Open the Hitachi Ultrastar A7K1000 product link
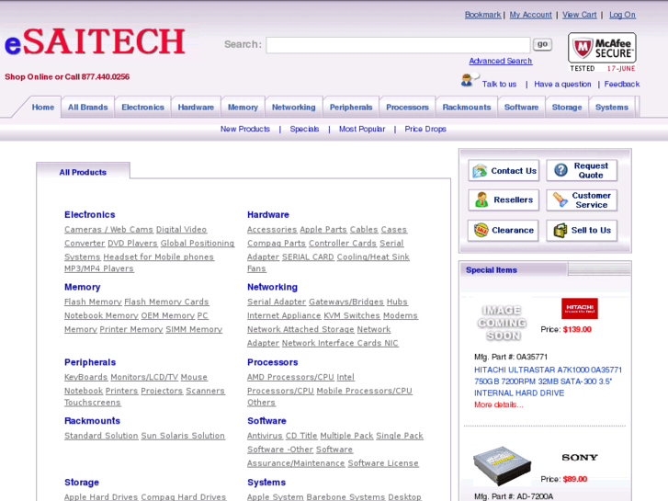Viewport: 668px width, 501px height. (548, 381)
